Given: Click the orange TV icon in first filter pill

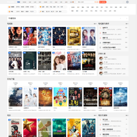Looking at the screenshot, I should (9, 7).
